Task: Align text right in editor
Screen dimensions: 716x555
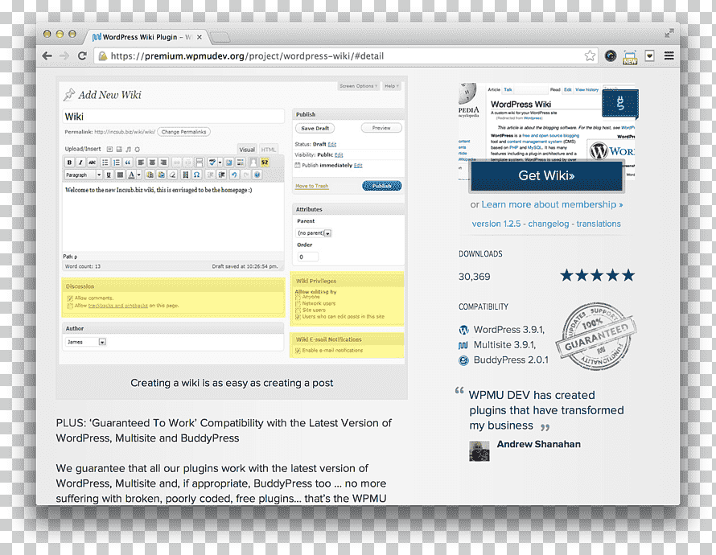Action: click(x=163, y=162)
